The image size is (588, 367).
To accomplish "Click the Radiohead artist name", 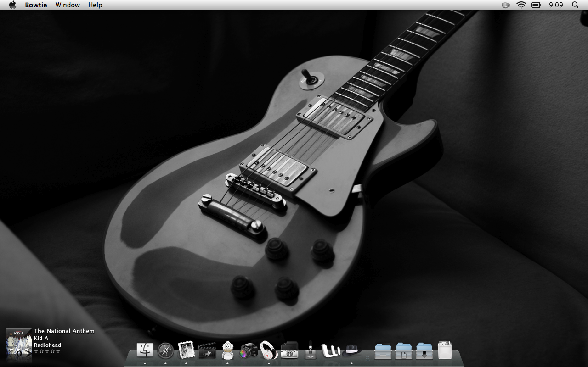I will click(x=47, y=345).
